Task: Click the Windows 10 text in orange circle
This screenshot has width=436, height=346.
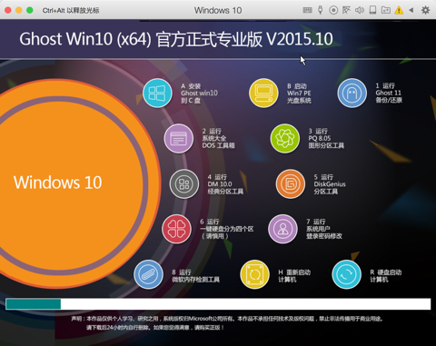Action: pyautogui.click(x=57, y=183)
